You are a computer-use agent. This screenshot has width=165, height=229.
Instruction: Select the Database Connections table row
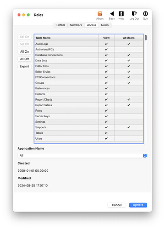[x=89, y=55]
